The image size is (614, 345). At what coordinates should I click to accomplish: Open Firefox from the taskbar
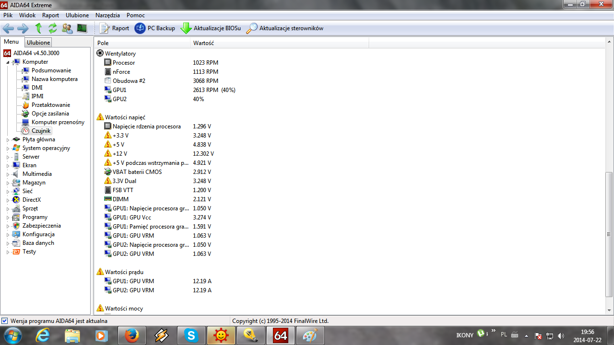point(131,336)
